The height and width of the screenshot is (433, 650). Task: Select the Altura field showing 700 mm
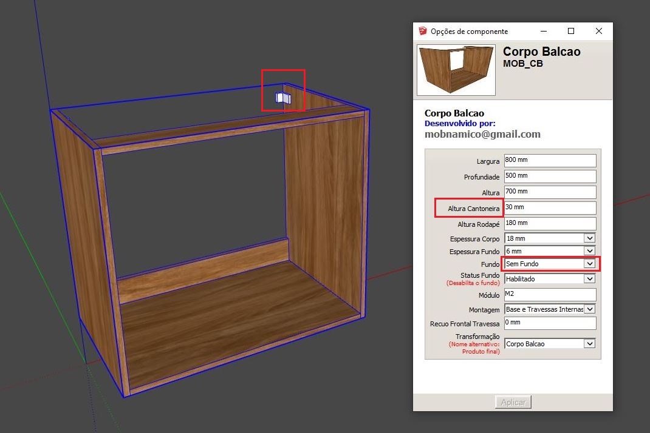coord(550,192)
